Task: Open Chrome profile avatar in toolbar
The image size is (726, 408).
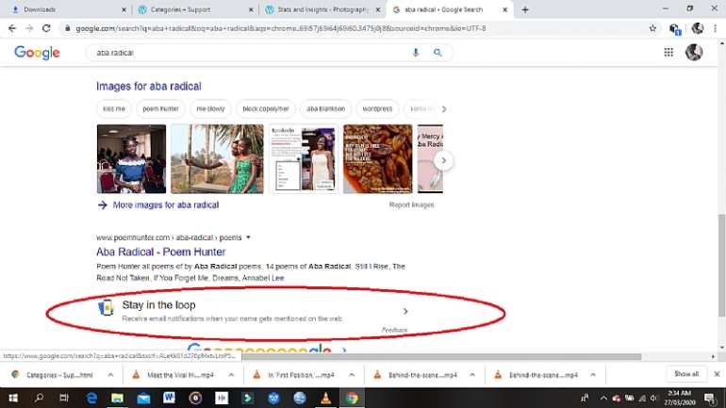Action: (x=698, y=28)
